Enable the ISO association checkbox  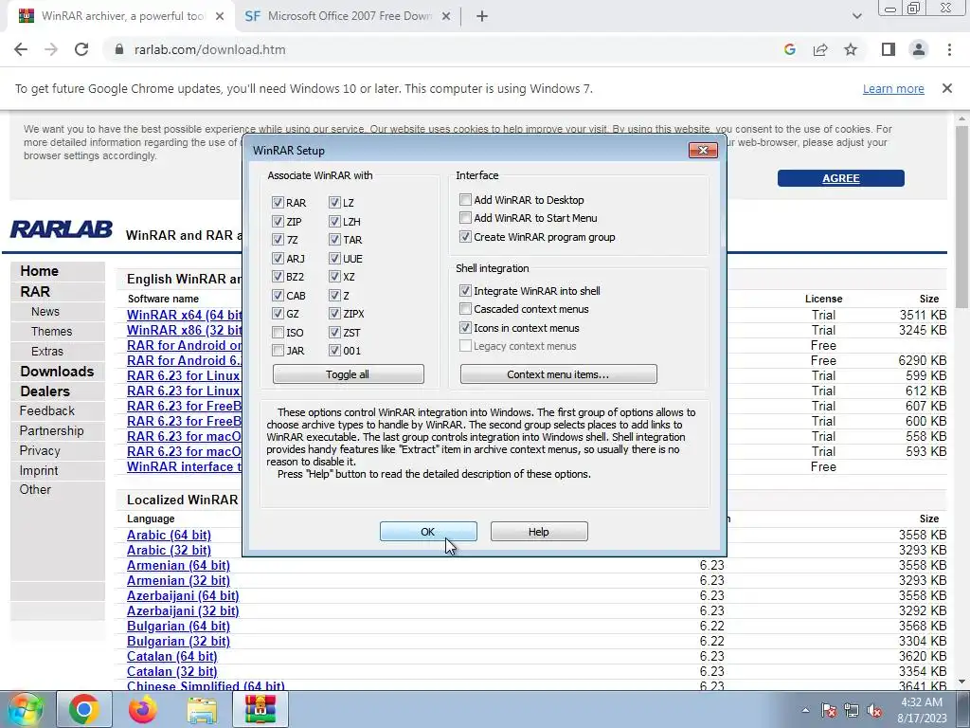[x=278, y=333]
